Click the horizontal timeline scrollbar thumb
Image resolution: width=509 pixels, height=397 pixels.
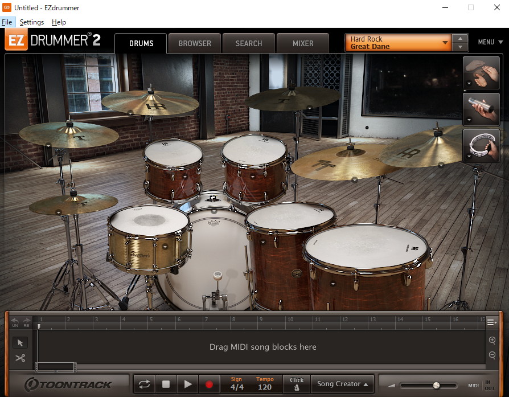pyautogui.click(x=56, y=367)
